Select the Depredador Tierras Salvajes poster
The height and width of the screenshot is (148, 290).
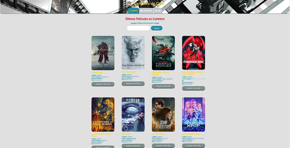tap(163, 53)
